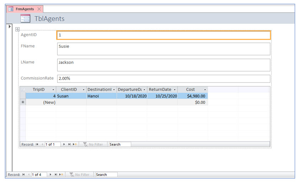Image resolution: width=300 pixels, height=182 pixels.
Task: Open TripID column dropdown arrow
Action: [53, 90]
